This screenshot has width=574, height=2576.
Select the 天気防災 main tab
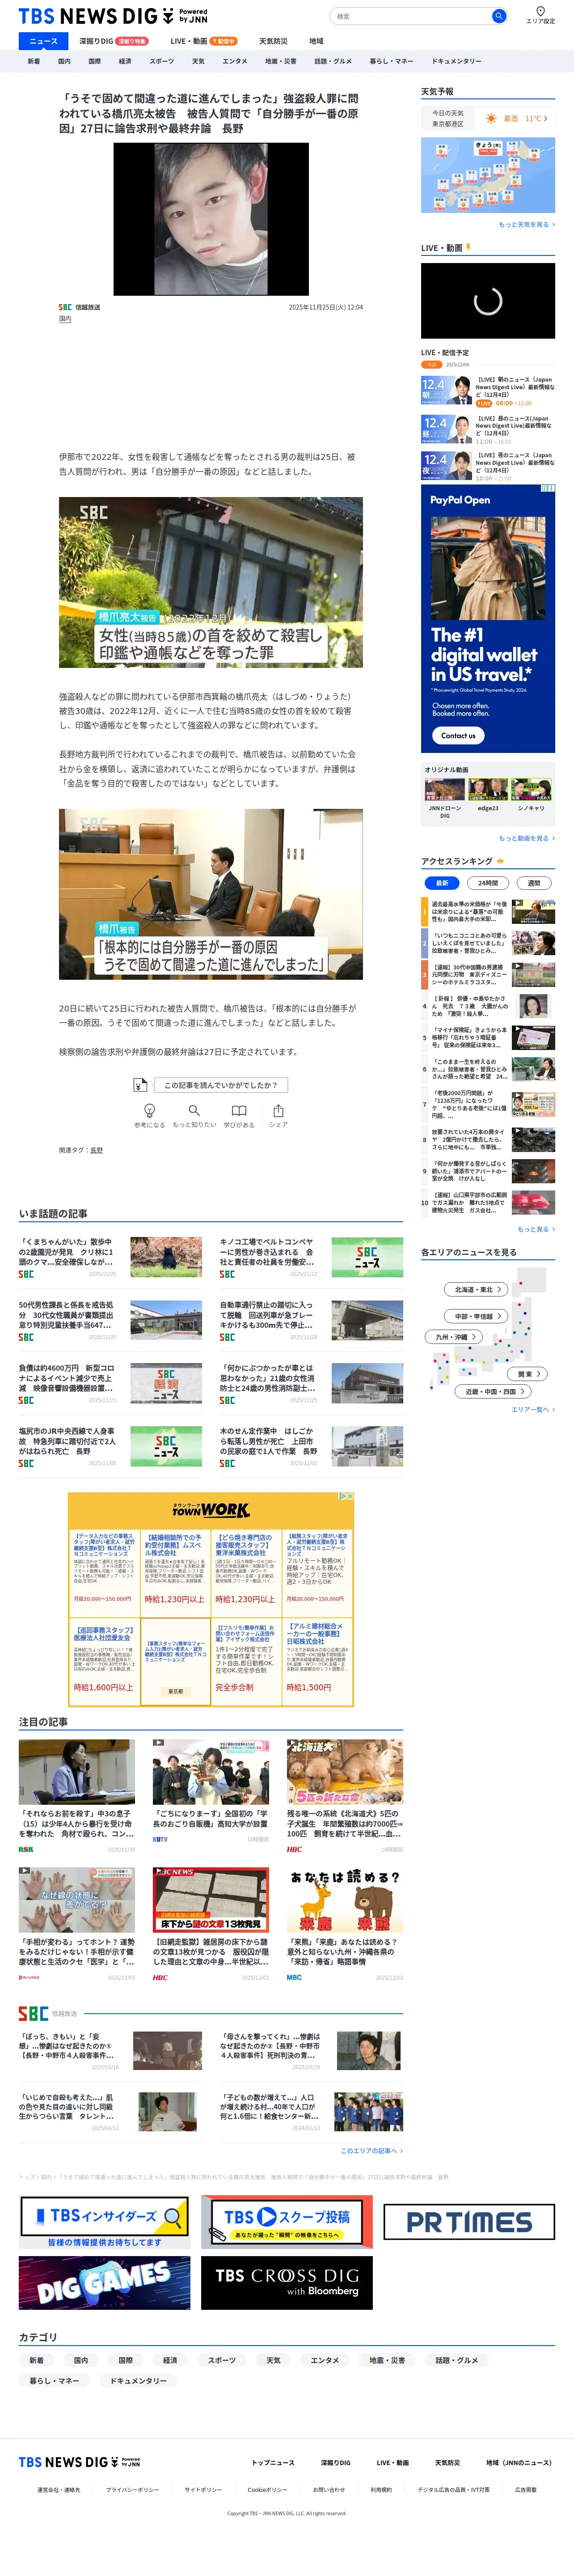[x=273, y=41]
